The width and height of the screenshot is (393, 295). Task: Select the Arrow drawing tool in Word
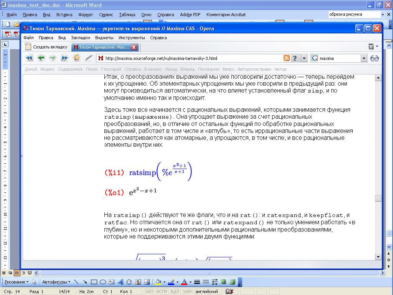85,282
